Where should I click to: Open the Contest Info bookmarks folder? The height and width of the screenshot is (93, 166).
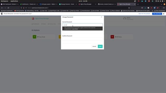click(65, 11)
